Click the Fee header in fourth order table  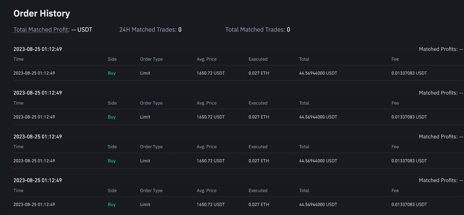[x=395, y=191]
